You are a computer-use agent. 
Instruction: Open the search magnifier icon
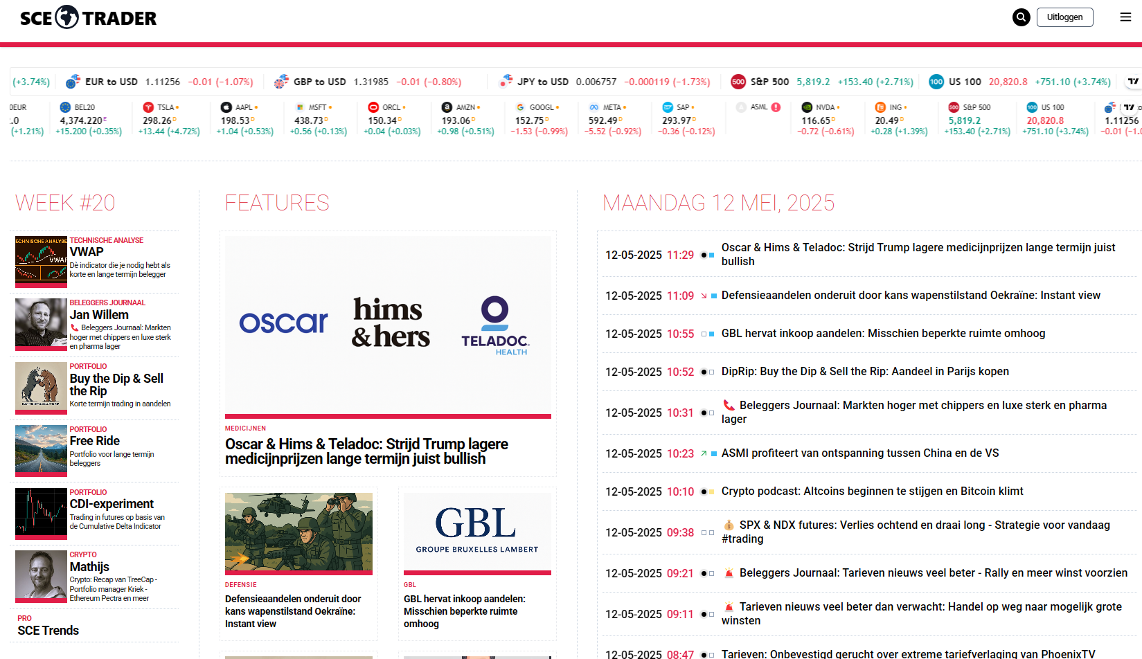tap(1021, 17)
